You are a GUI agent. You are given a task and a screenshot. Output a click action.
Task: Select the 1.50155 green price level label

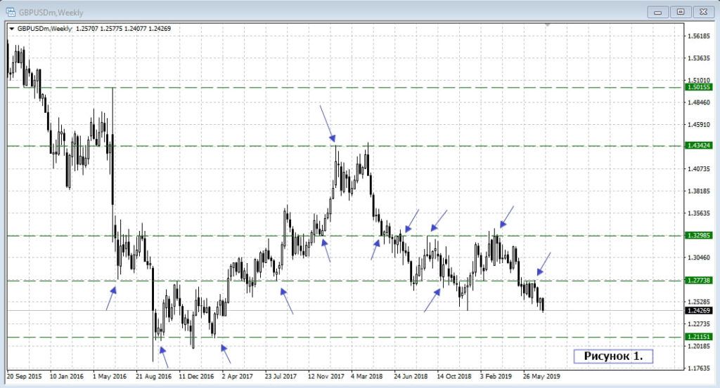(700, 88)
